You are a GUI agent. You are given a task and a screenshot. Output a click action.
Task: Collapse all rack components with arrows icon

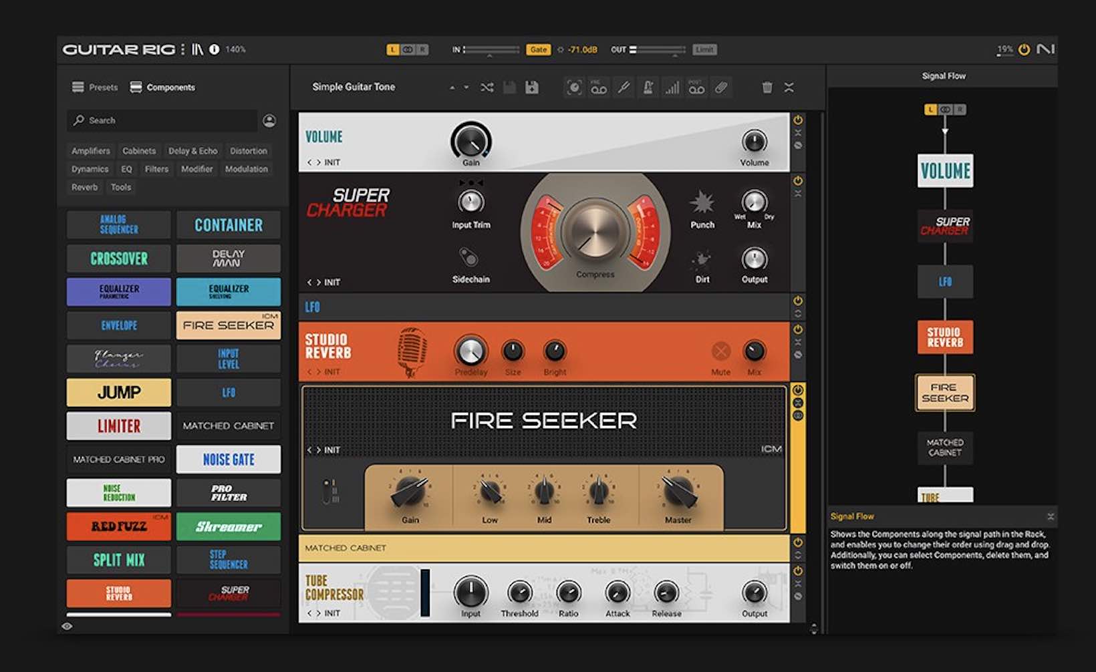789,88
